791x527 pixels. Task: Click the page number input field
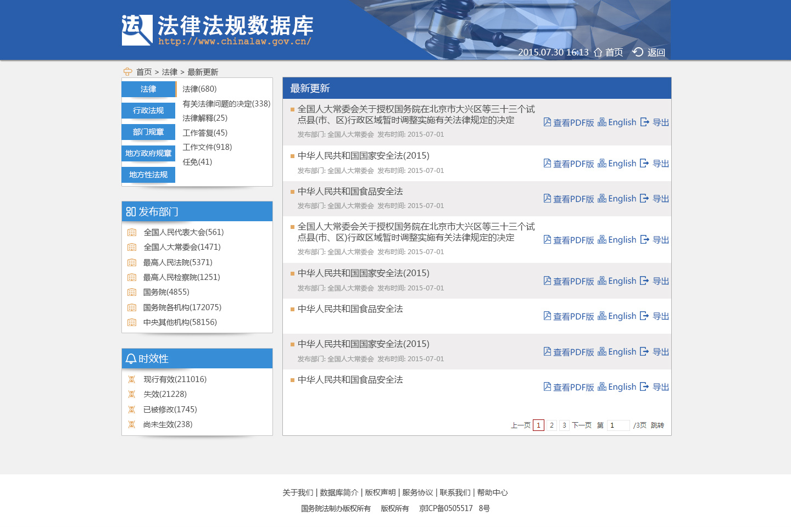617,425
